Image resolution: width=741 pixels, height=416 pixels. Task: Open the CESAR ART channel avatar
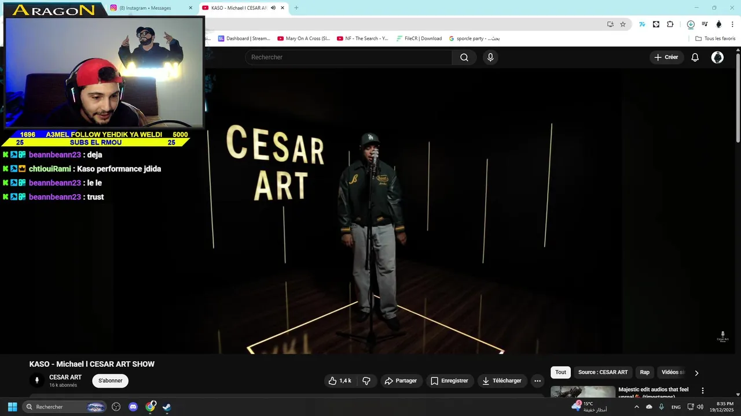click(x=37, y=380)
